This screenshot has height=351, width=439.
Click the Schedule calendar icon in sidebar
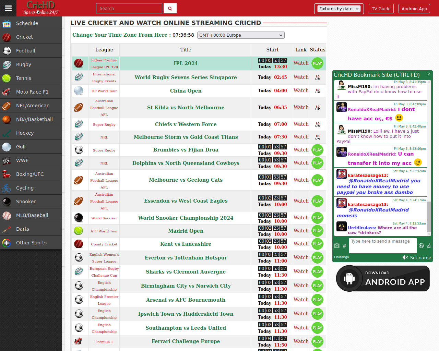[7, 23]
